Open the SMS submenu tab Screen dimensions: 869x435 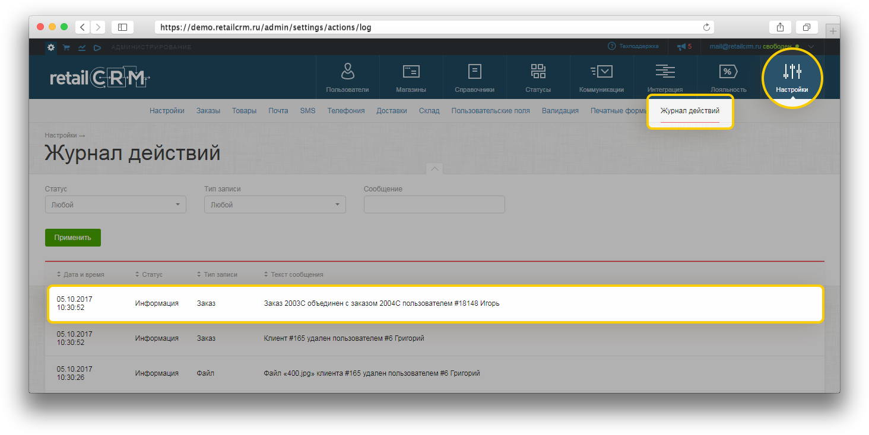coord(307,110)
